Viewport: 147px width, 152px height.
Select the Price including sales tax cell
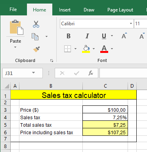tap(51, 132)
